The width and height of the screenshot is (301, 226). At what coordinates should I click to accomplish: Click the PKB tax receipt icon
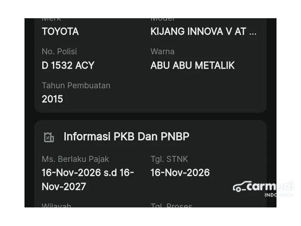click(49, 137)
